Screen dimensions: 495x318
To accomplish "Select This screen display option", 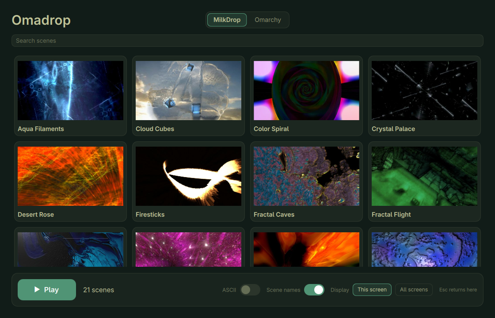I will [372, 290].
